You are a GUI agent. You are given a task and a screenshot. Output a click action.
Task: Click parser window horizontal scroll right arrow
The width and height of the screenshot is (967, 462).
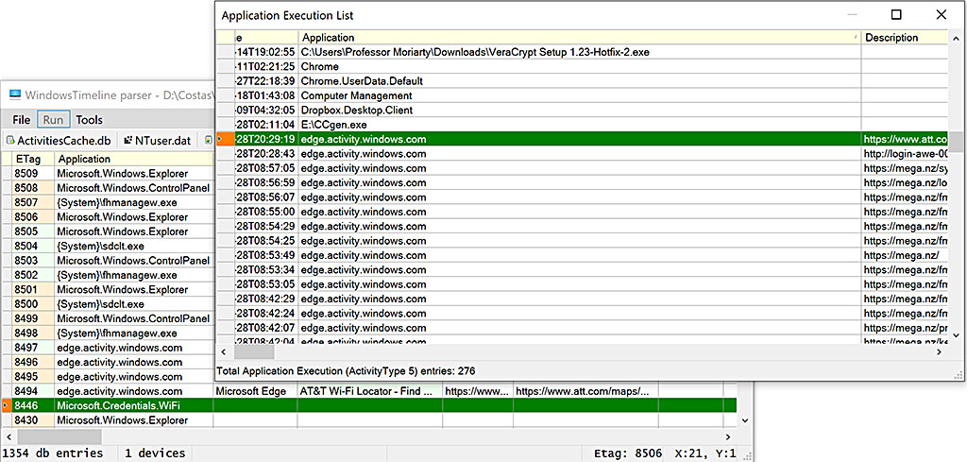tap(729, 436)
